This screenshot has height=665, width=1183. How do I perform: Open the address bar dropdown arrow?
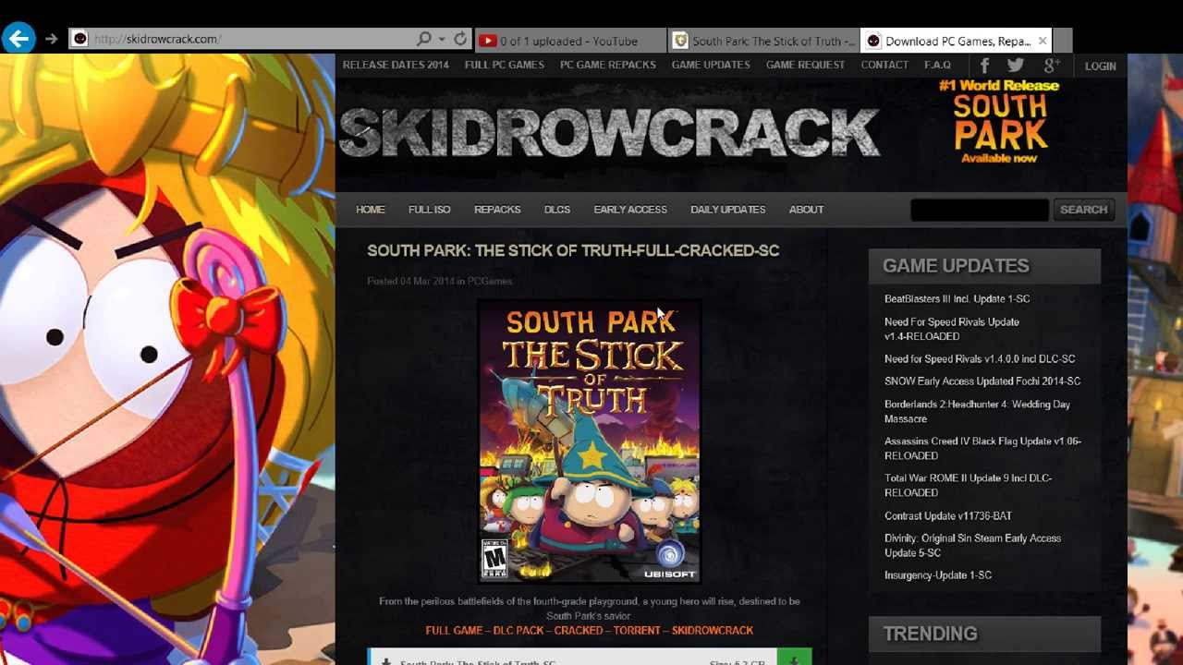pyautogui.click(x=442, y=39)
